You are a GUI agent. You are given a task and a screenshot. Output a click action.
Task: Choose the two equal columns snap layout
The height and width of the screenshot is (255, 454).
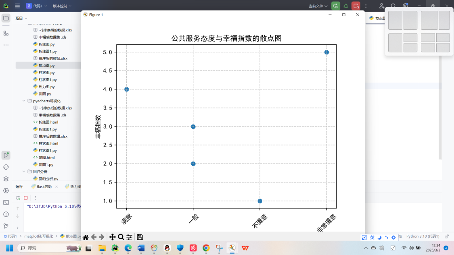click(x=403, y=20)
